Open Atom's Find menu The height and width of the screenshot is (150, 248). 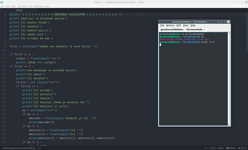point(30,6)
